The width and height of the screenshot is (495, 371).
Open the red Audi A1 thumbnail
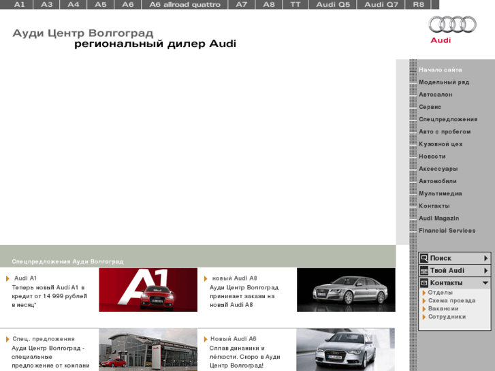(x=148, y=290)
